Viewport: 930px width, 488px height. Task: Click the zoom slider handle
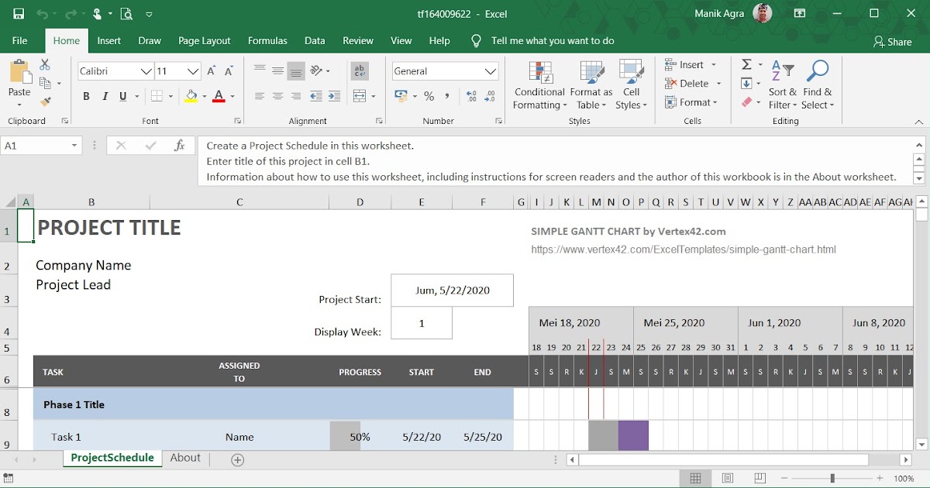pos(832,478)
